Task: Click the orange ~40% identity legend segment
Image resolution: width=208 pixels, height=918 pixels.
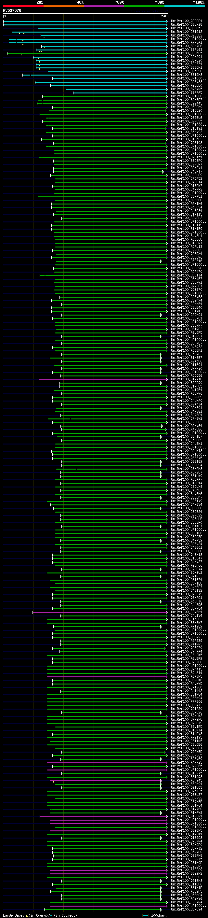Action: point(64,6)
